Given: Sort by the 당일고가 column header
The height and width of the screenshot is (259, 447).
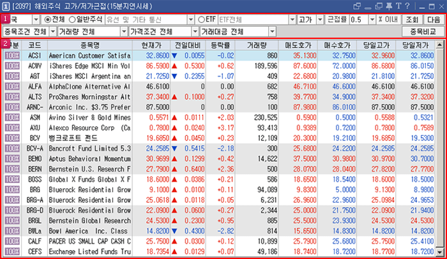Looking at the screenshot, I should pyautogui.click(x=376, y=45).
